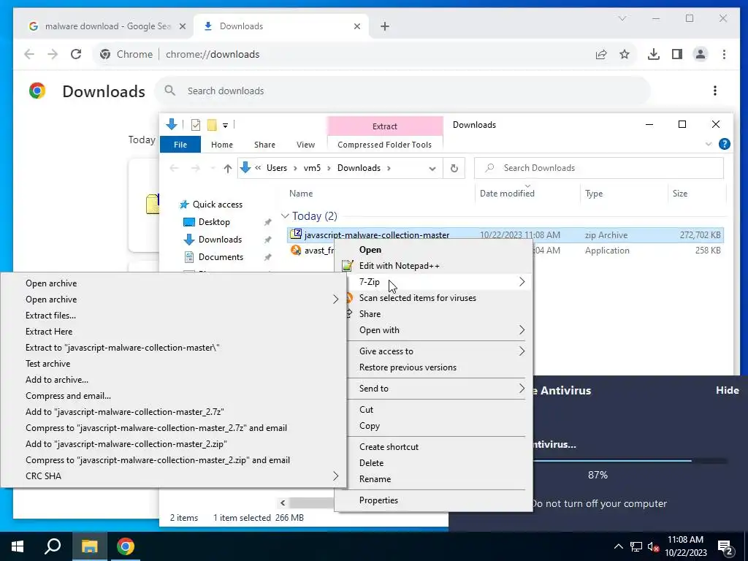Image resolution: width=748 pixels, height=561 pixels.
Task: Click the New Folder quick access icon
Action: click(x=212, y=125)
